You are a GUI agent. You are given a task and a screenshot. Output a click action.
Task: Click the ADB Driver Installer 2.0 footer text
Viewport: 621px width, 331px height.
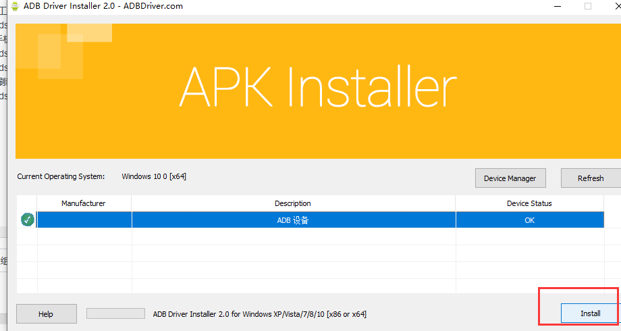pos(260,314)
